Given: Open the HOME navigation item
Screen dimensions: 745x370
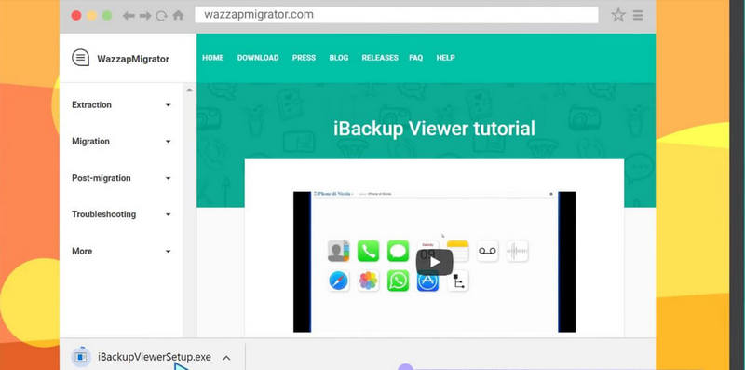Looking at the screenshot, I should (213, 58).
